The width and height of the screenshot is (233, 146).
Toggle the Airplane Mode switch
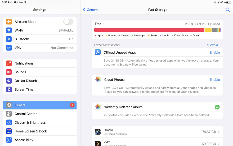[68, 22]
